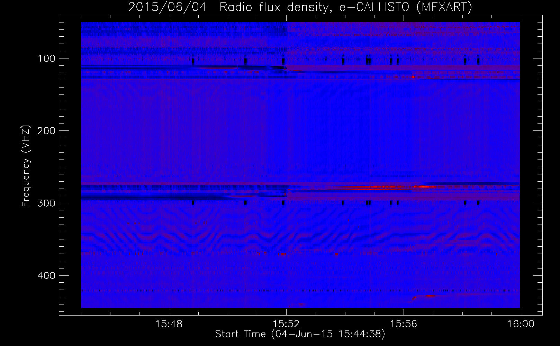This screenshot has height=346, width=560.
Task: Click the red spot near 125 MHz after 15:56
Action: tap(413, 77)
